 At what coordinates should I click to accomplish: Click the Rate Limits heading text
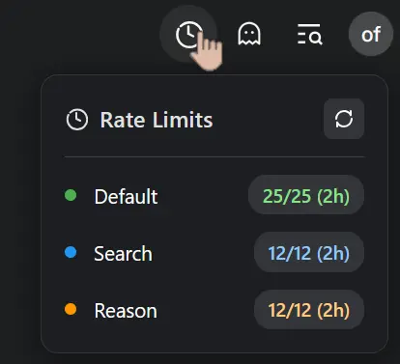(157, 120)
